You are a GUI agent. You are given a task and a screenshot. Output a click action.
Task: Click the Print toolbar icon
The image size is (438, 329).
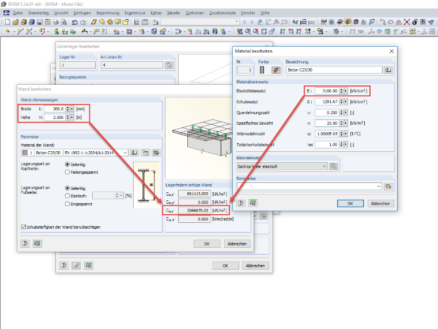[55, 22]
